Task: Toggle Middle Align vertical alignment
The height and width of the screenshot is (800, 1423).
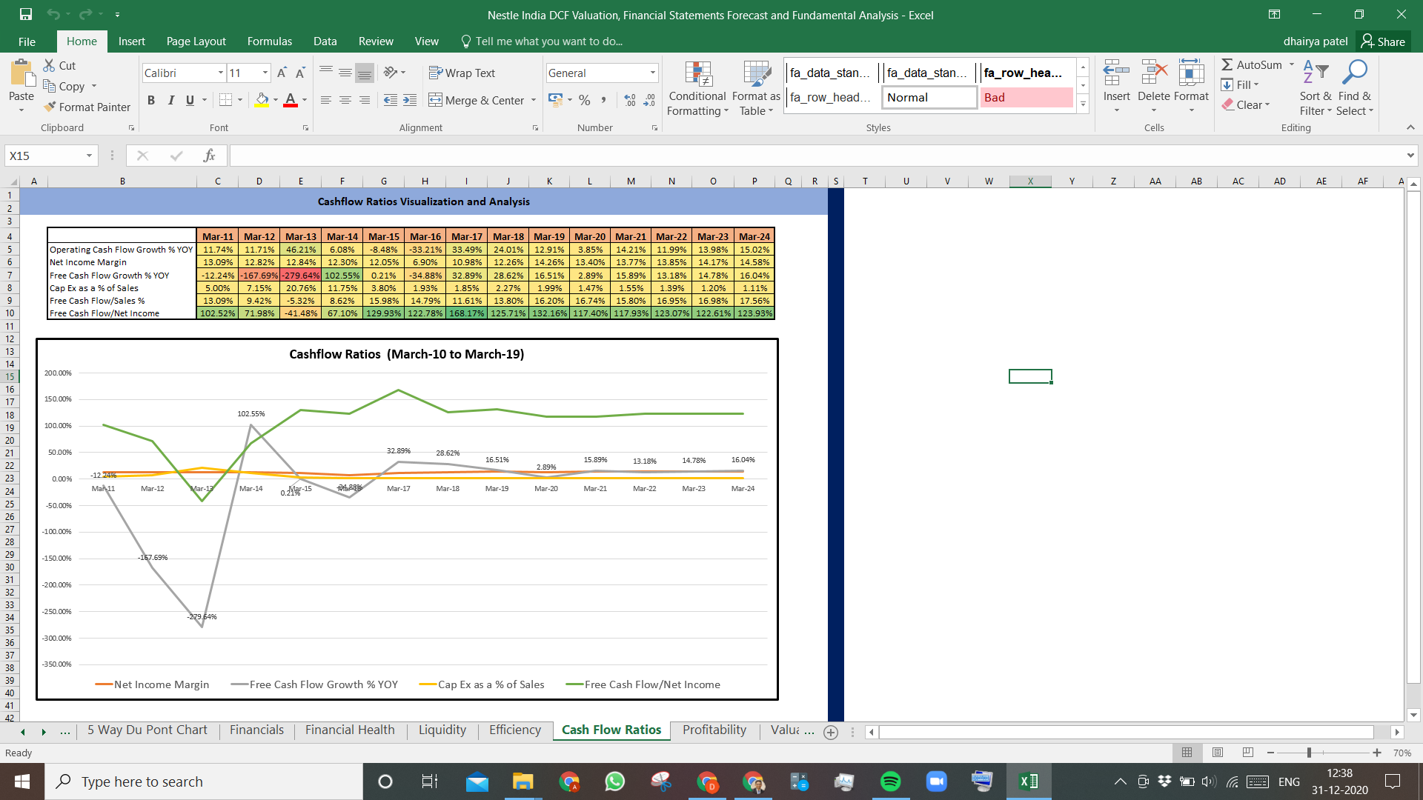Action: point(345,73)
